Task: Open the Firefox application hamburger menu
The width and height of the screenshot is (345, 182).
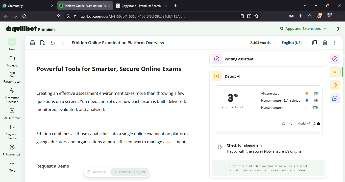Action: [x=339, y=16]
